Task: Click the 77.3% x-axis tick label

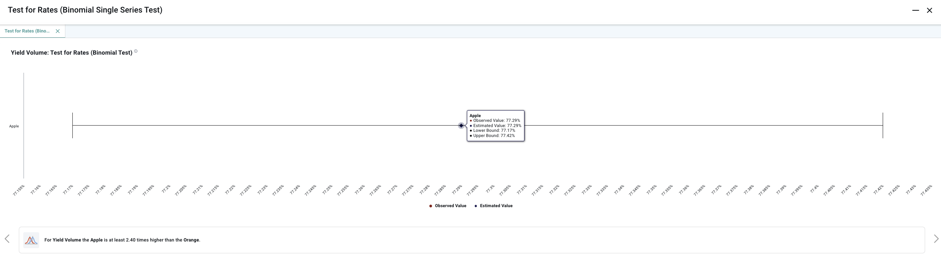Action: 490,189
